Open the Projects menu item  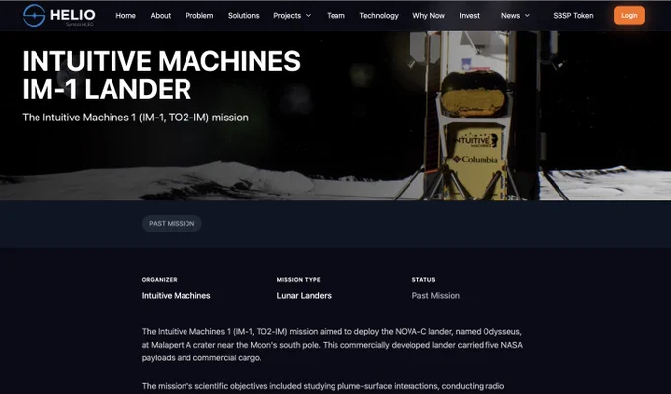click(287, 16)
